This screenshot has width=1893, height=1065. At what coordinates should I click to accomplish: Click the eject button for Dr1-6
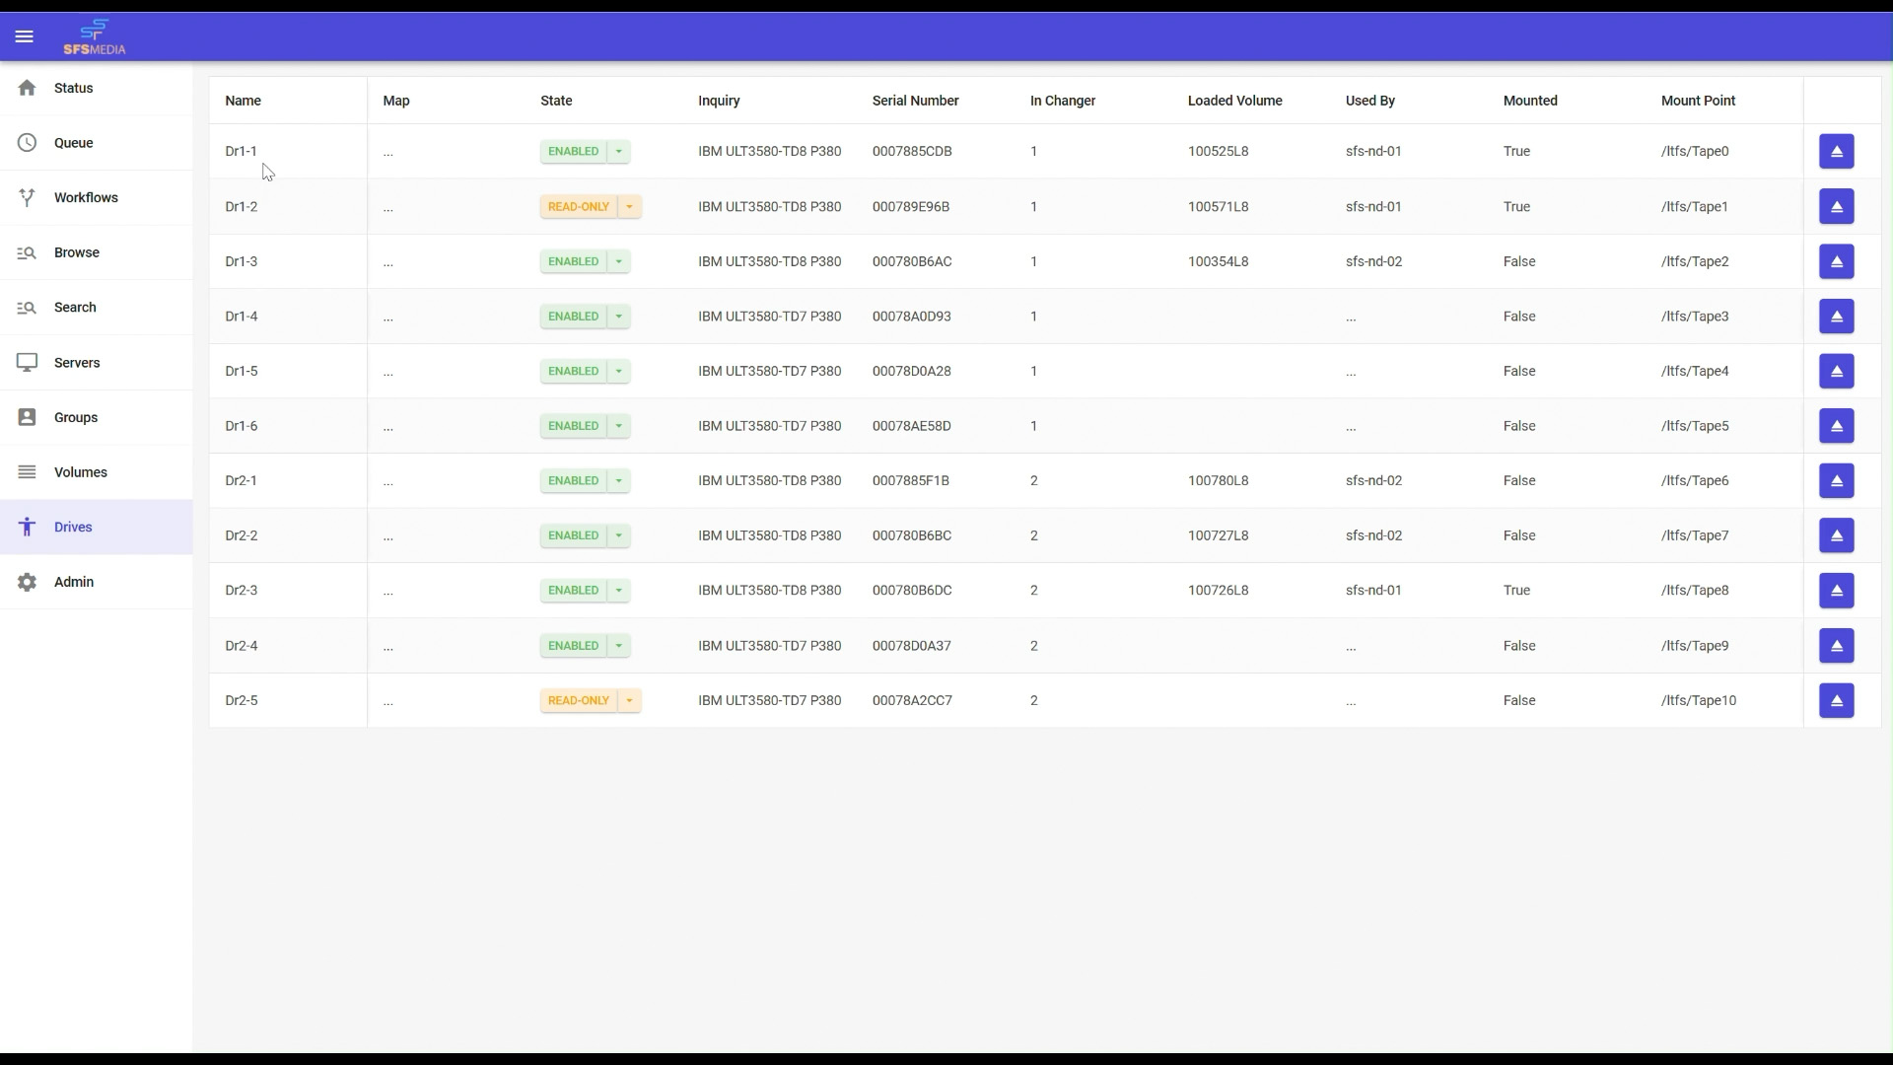pos(1836,426)
